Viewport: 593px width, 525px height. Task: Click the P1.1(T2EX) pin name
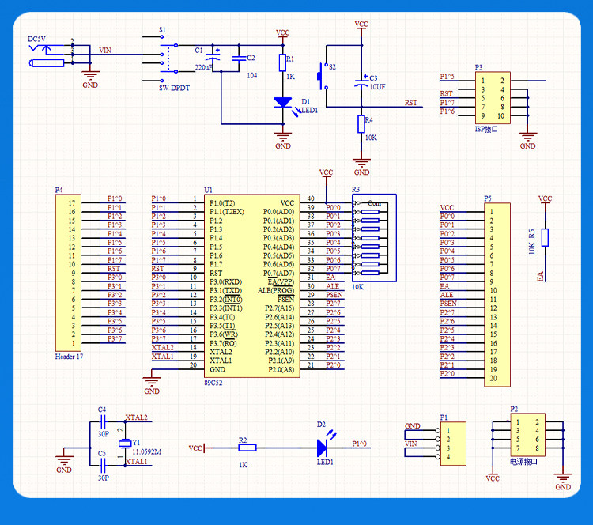pyautogui.click(x=227, y=212)
